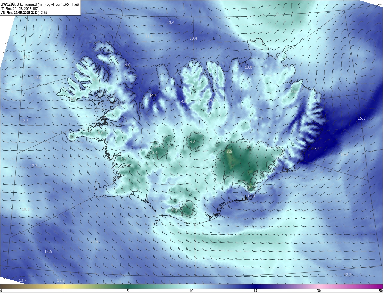Click the '50' tick label on the legend
This screenshot has width=383, height=293.
coord(381,291)
